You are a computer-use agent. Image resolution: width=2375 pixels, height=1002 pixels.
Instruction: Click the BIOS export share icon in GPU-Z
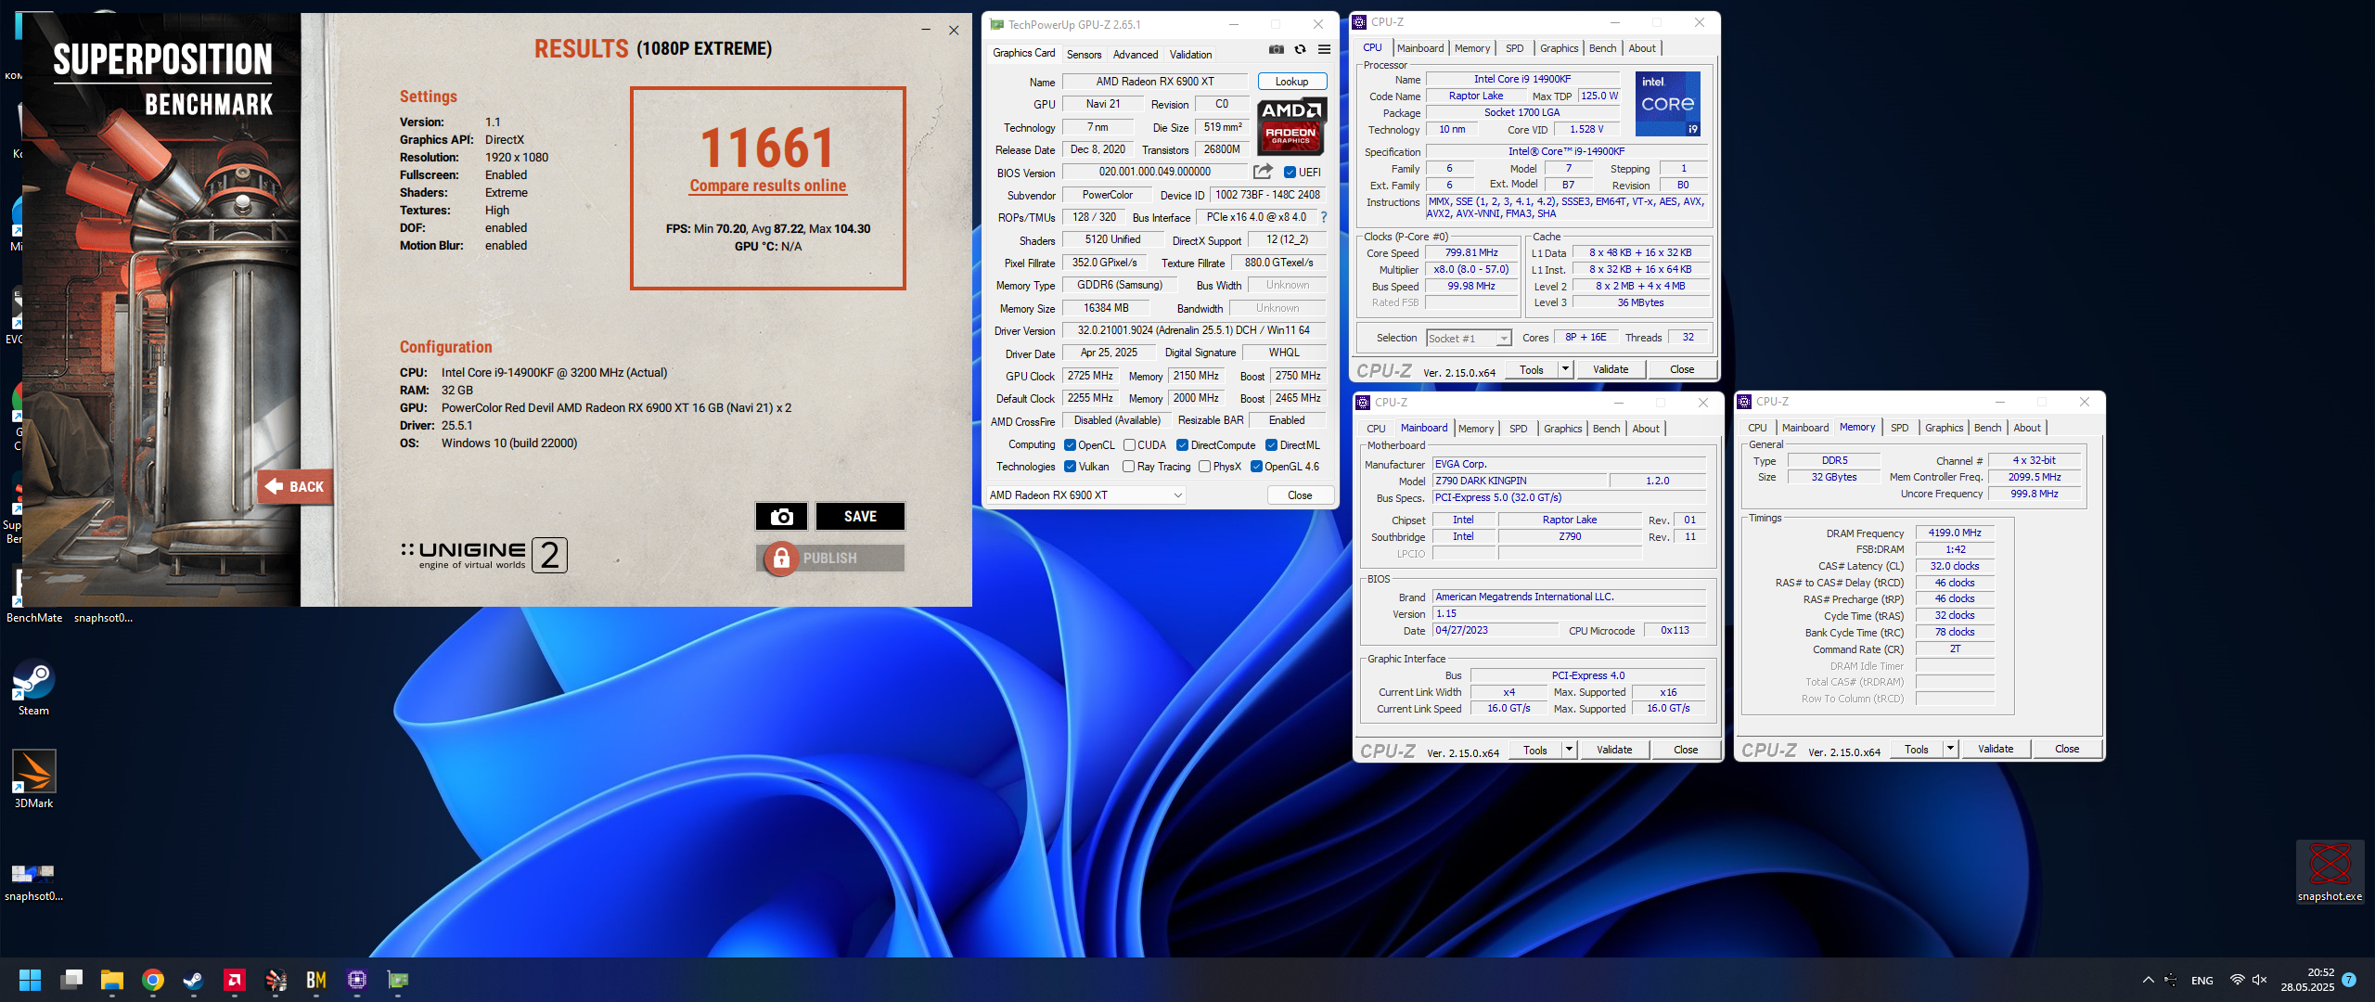pos(1263,172)
